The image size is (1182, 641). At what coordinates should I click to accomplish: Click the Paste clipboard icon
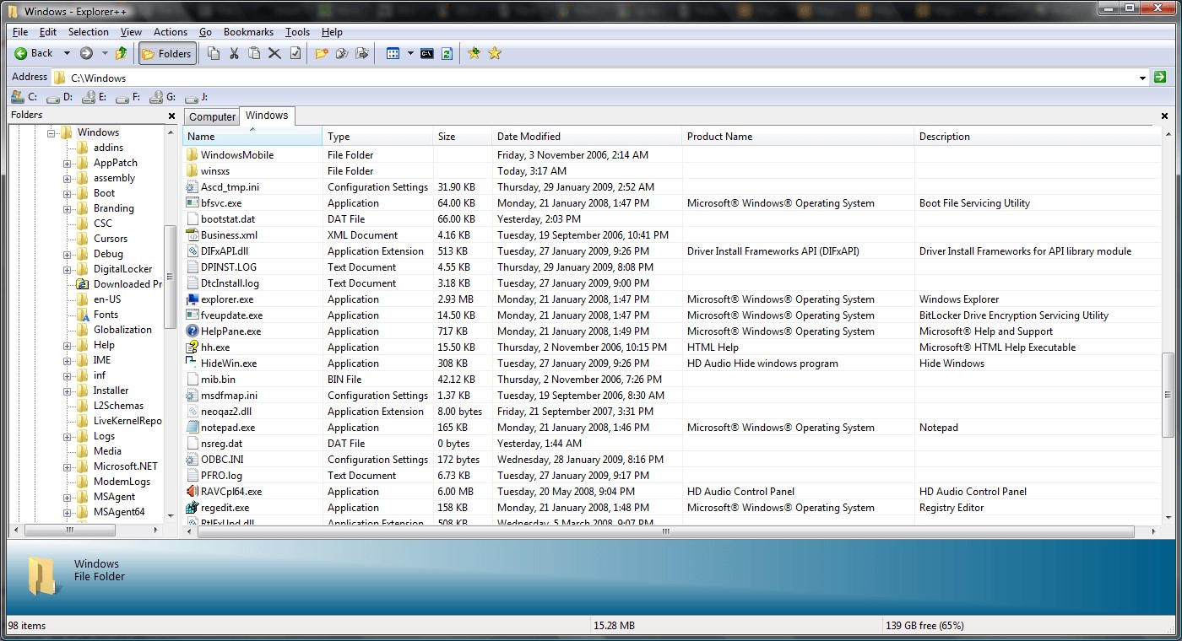pyautogui.click(x=254, y=53)
